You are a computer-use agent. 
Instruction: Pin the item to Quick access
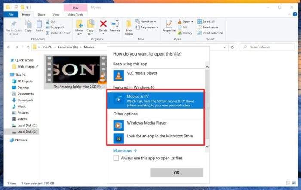click(14, 28)
